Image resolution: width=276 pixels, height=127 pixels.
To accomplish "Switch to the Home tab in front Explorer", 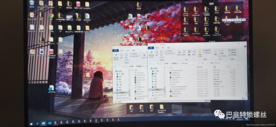I will click(157, 48).
